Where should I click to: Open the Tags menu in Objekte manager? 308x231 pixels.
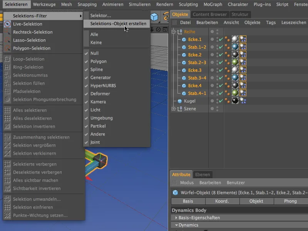click(x=271, y=23)
